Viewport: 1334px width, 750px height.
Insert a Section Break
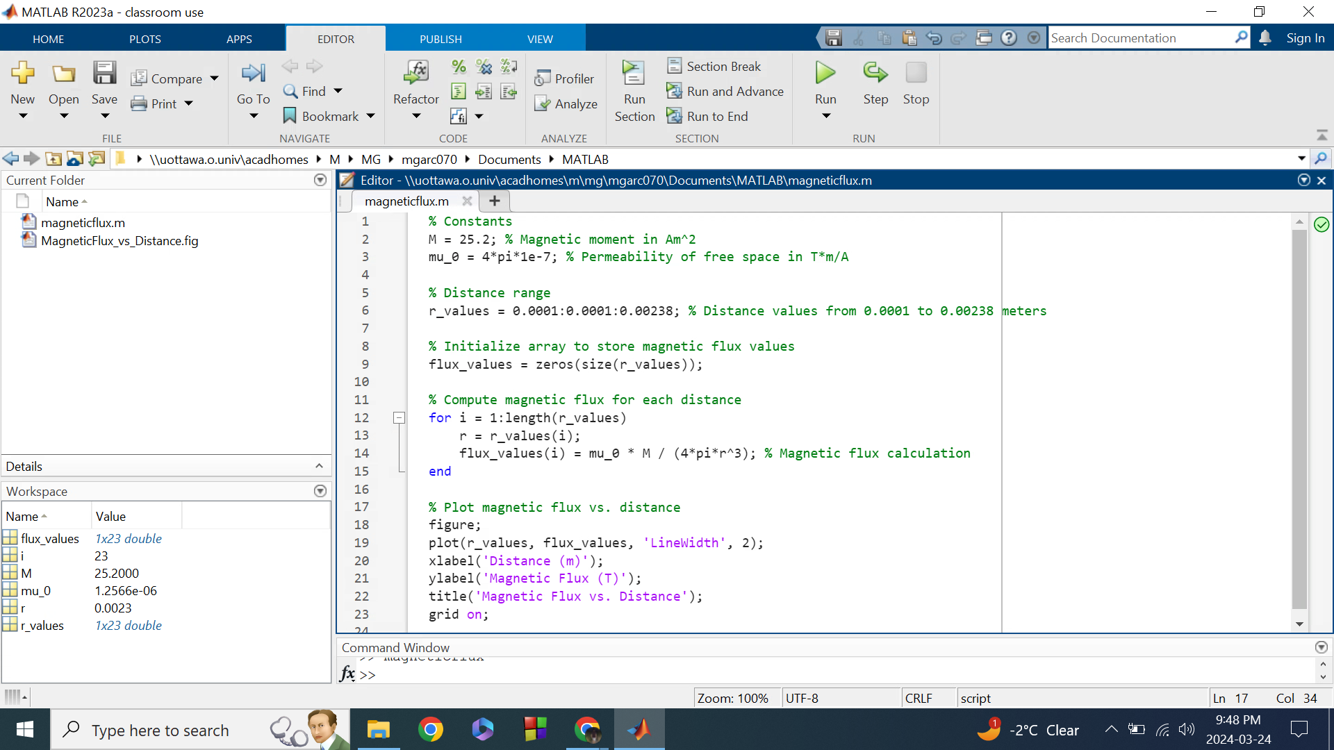click(714, 66)
